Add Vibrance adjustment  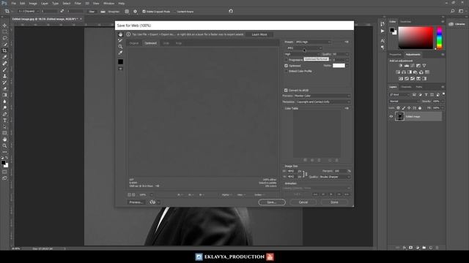pyautogui.click(x=424, y=66)
